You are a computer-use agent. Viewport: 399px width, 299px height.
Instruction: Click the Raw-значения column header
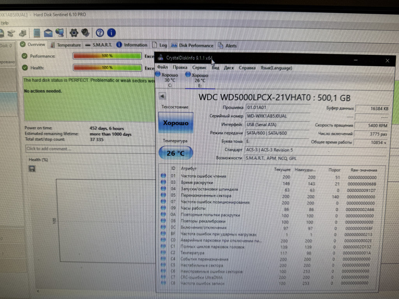pos(364,170)
